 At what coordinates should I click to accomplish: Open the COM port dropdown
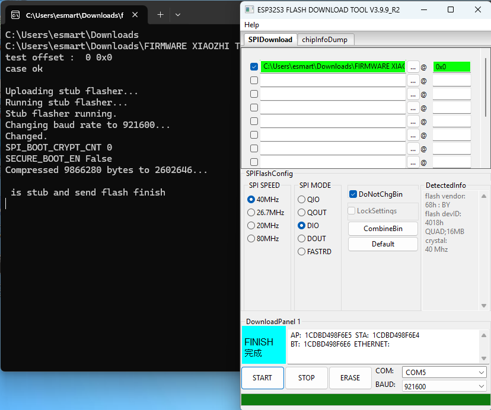click(444, 372)
